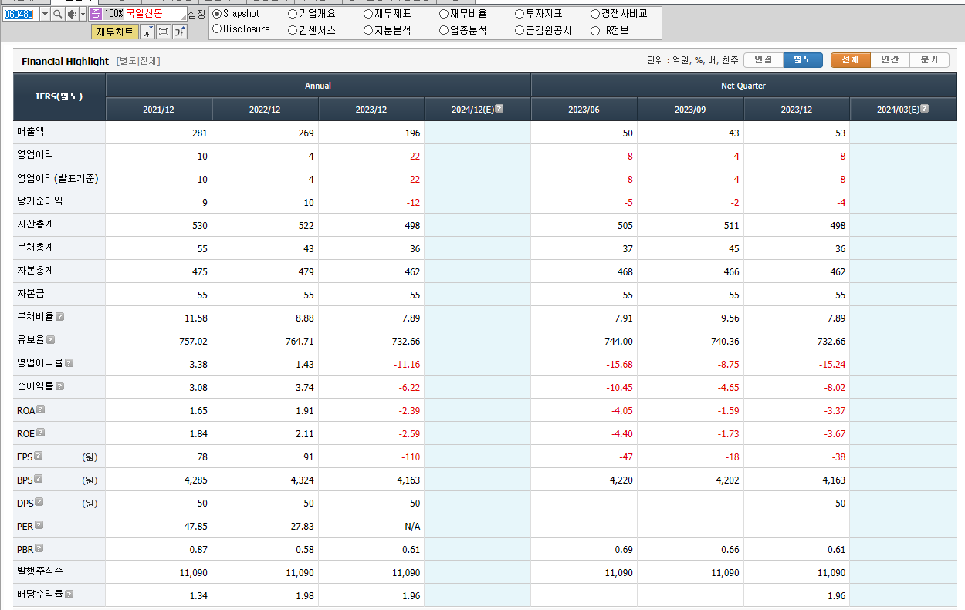
Task: Click the 매출액 row label
Action: click(x=30, y=132)
